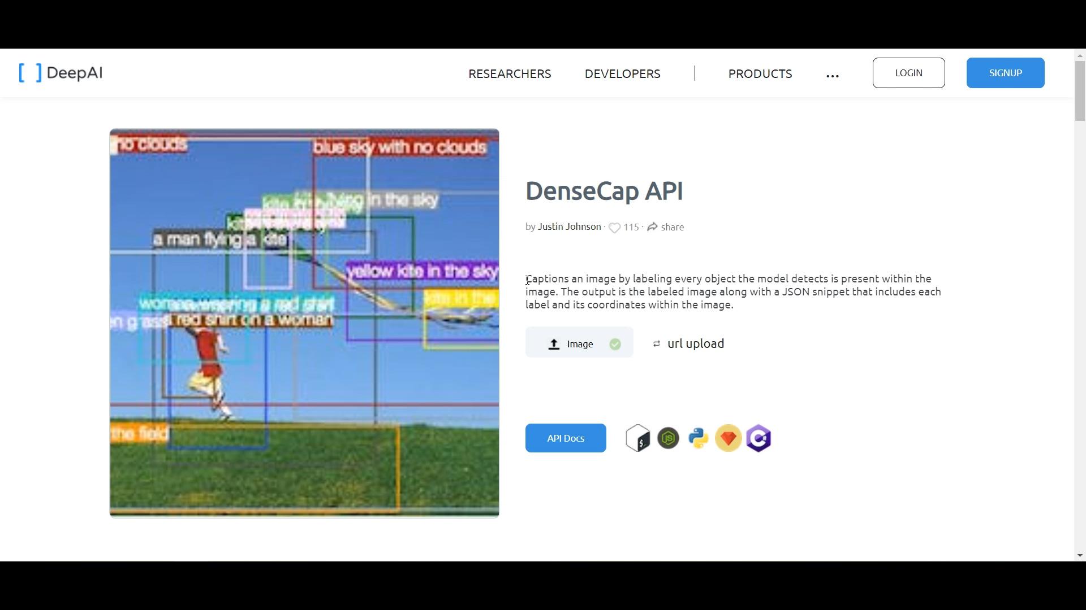
Task: Select the Node.js code example icon
Action: click(x=668, y=438)
